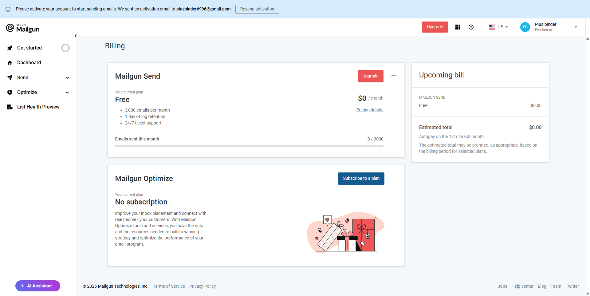
Task: Open Terms of Service link
Action: [x=169, y=286]
